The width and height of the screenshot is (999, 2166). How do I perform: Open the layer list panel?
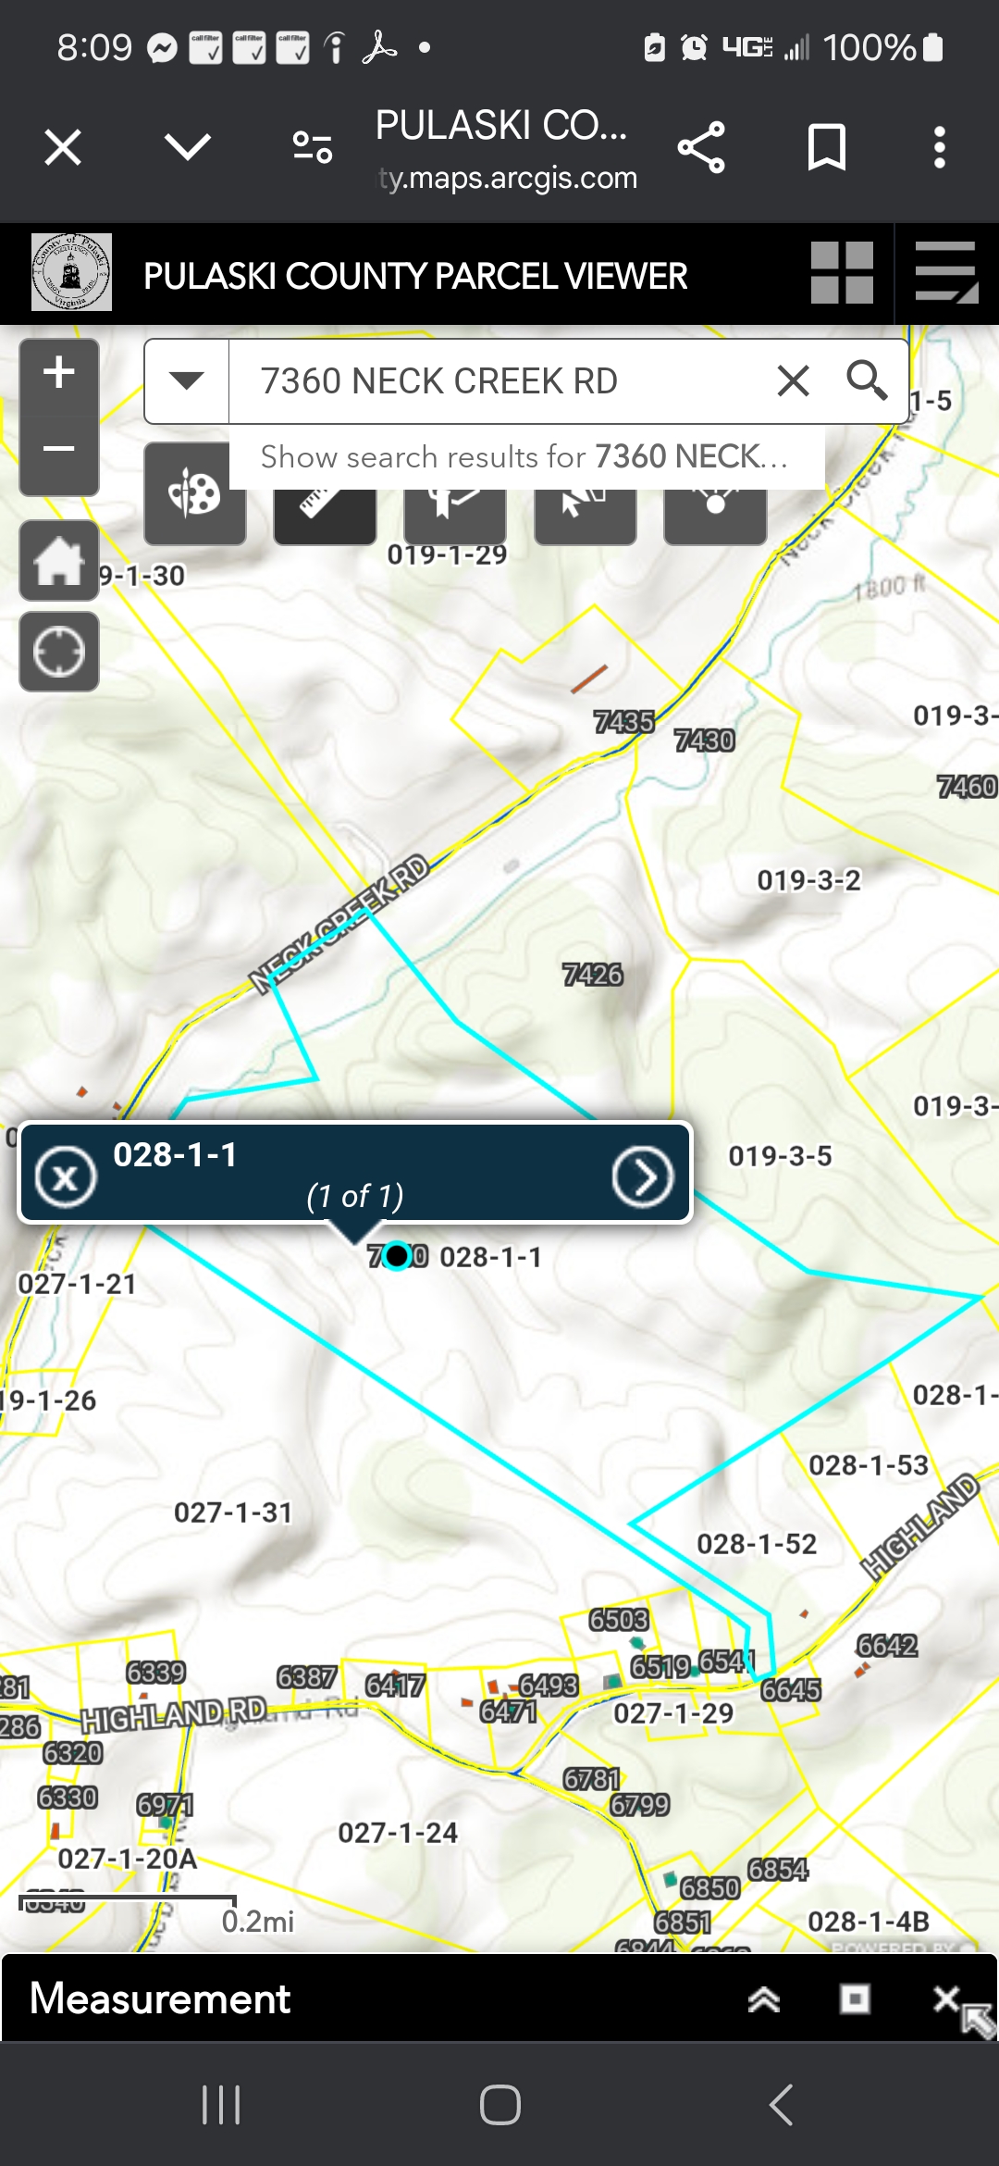click(946, 273)
